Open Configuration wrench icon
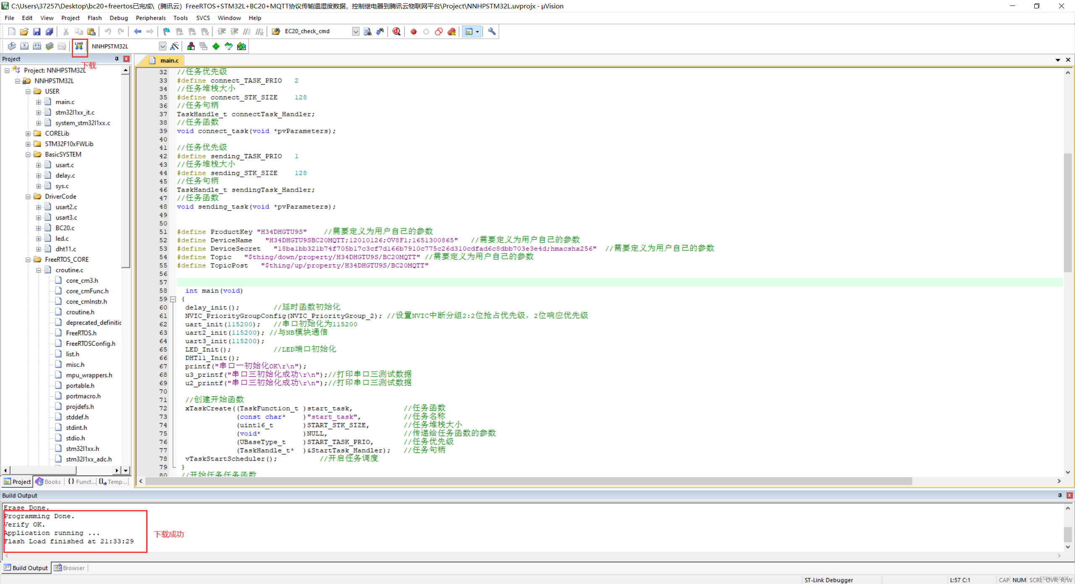Screen dimensions: 1075x584 coord(492,32)
